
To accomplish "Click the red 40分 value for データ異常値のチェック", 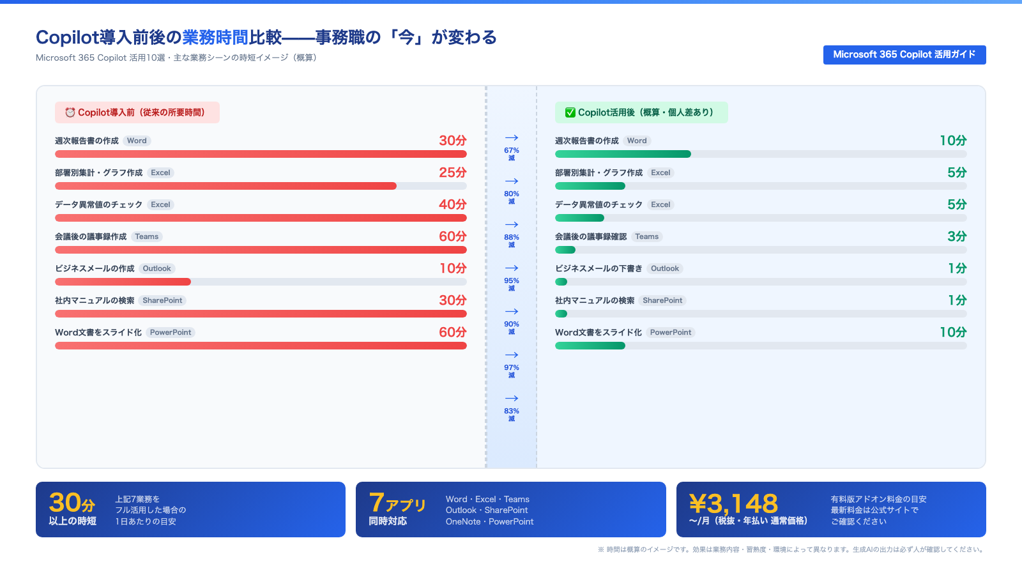I will tap(453, 204).
